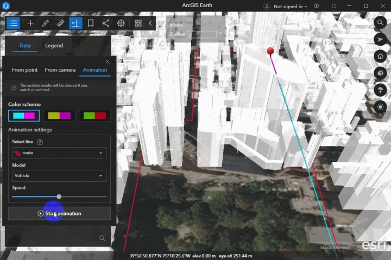Screen dimensions: 391x260
Task: Click the red location pin marker
Action: [x=270, y=51]
